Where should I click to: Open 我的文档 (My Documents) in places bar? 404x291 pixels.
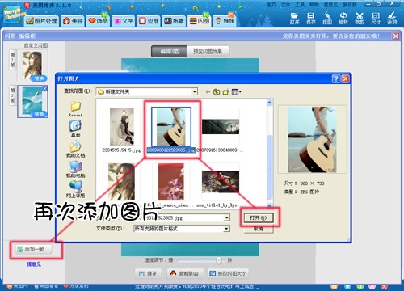(x=75, y=150)
